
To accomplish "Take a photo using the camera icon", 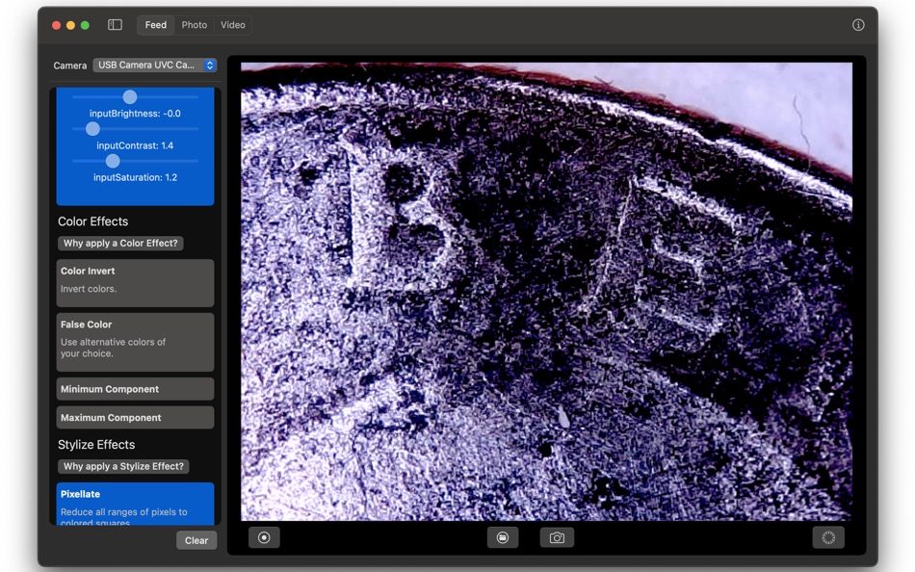I will coord(557,537).
